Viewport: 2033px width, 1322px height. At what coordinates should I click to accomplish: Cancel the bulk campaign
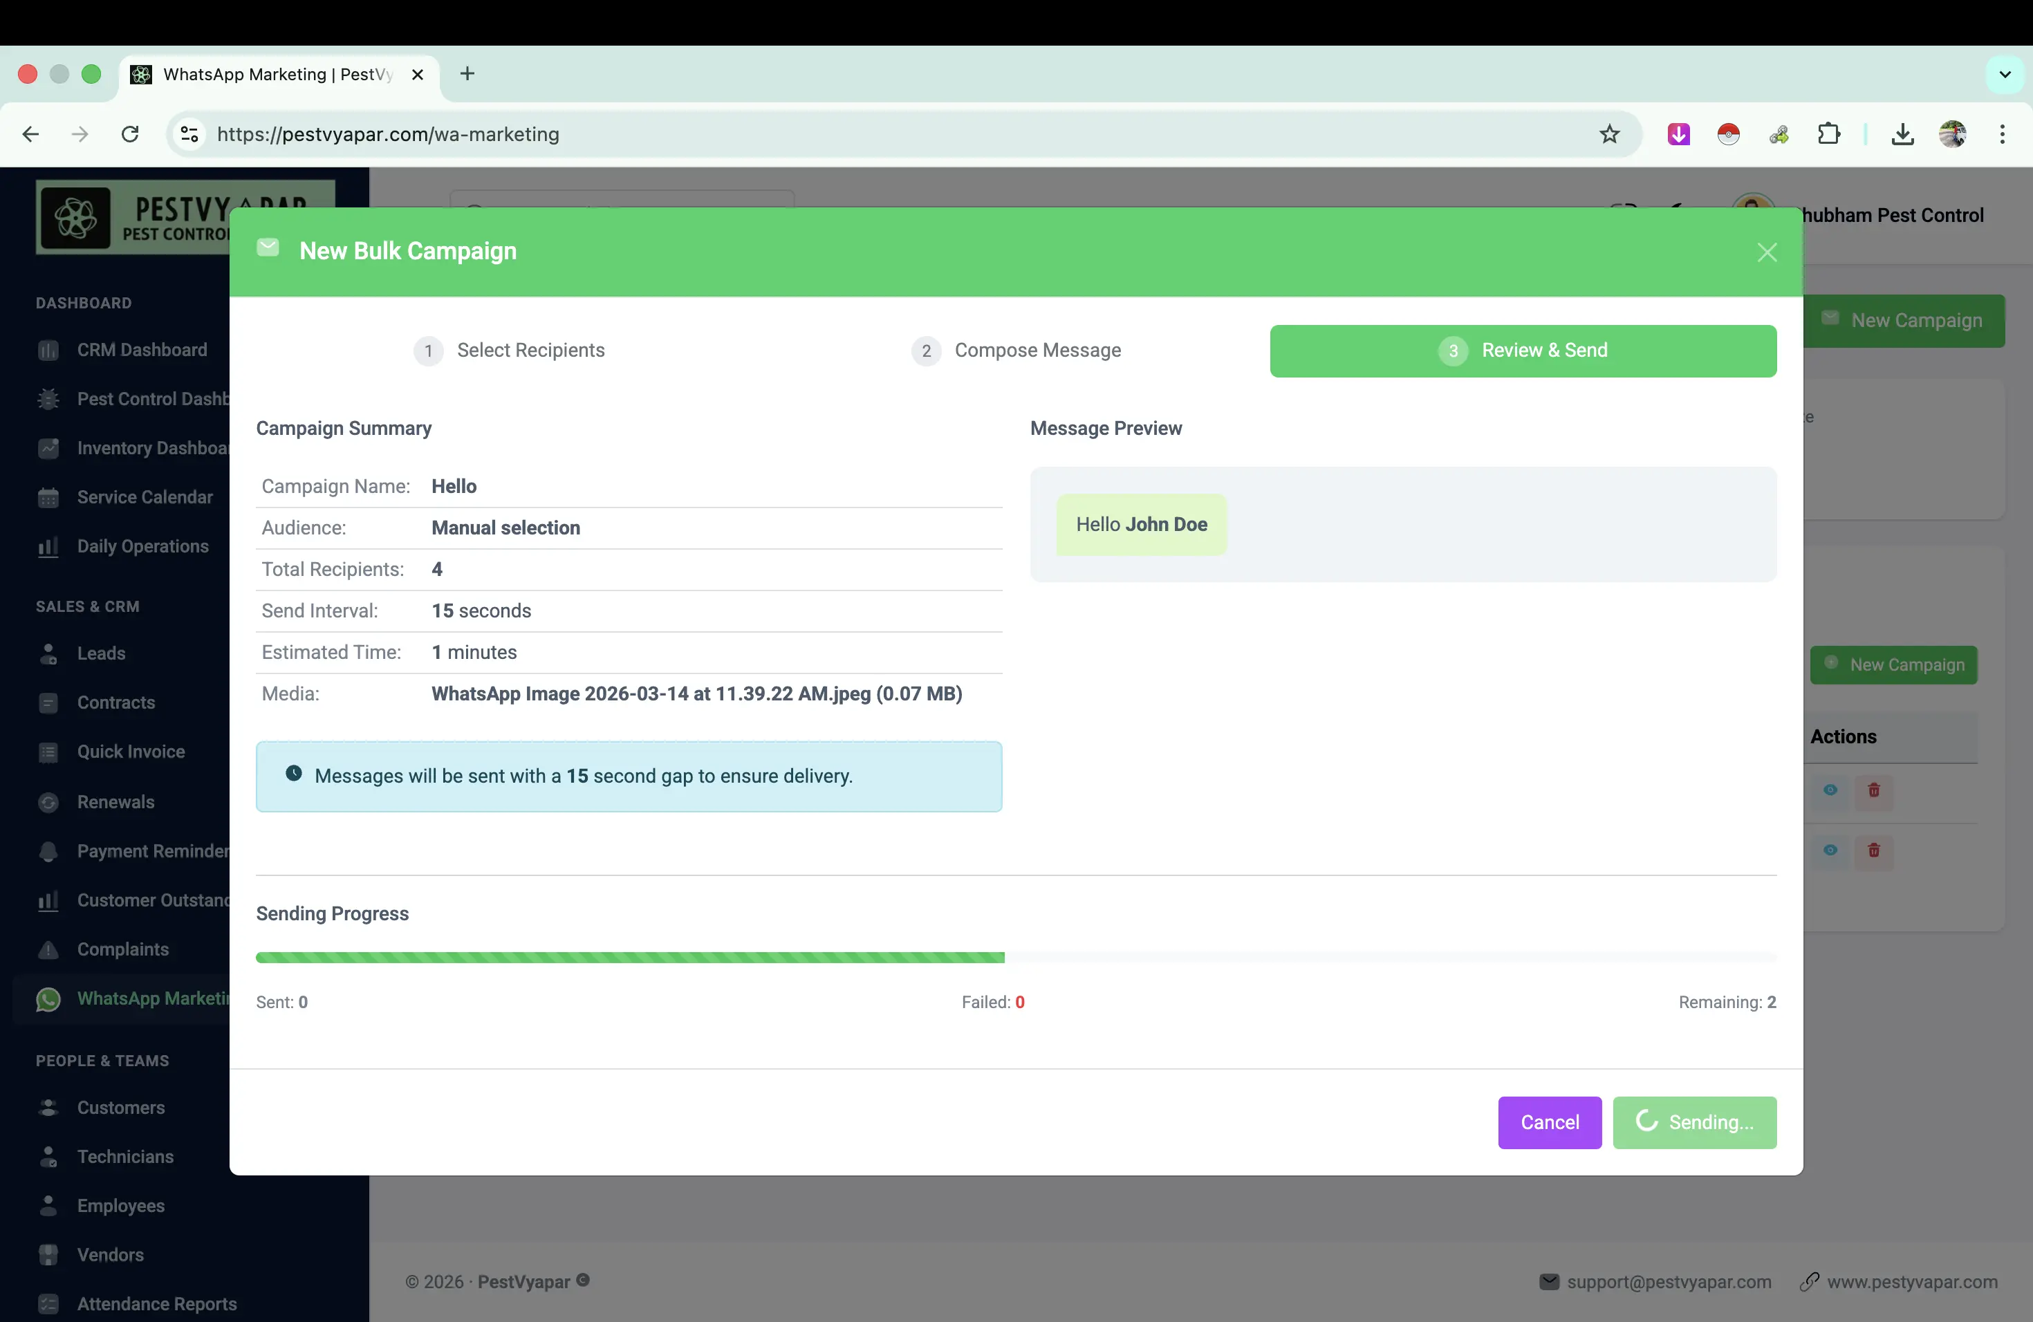pos(1549,1122)
